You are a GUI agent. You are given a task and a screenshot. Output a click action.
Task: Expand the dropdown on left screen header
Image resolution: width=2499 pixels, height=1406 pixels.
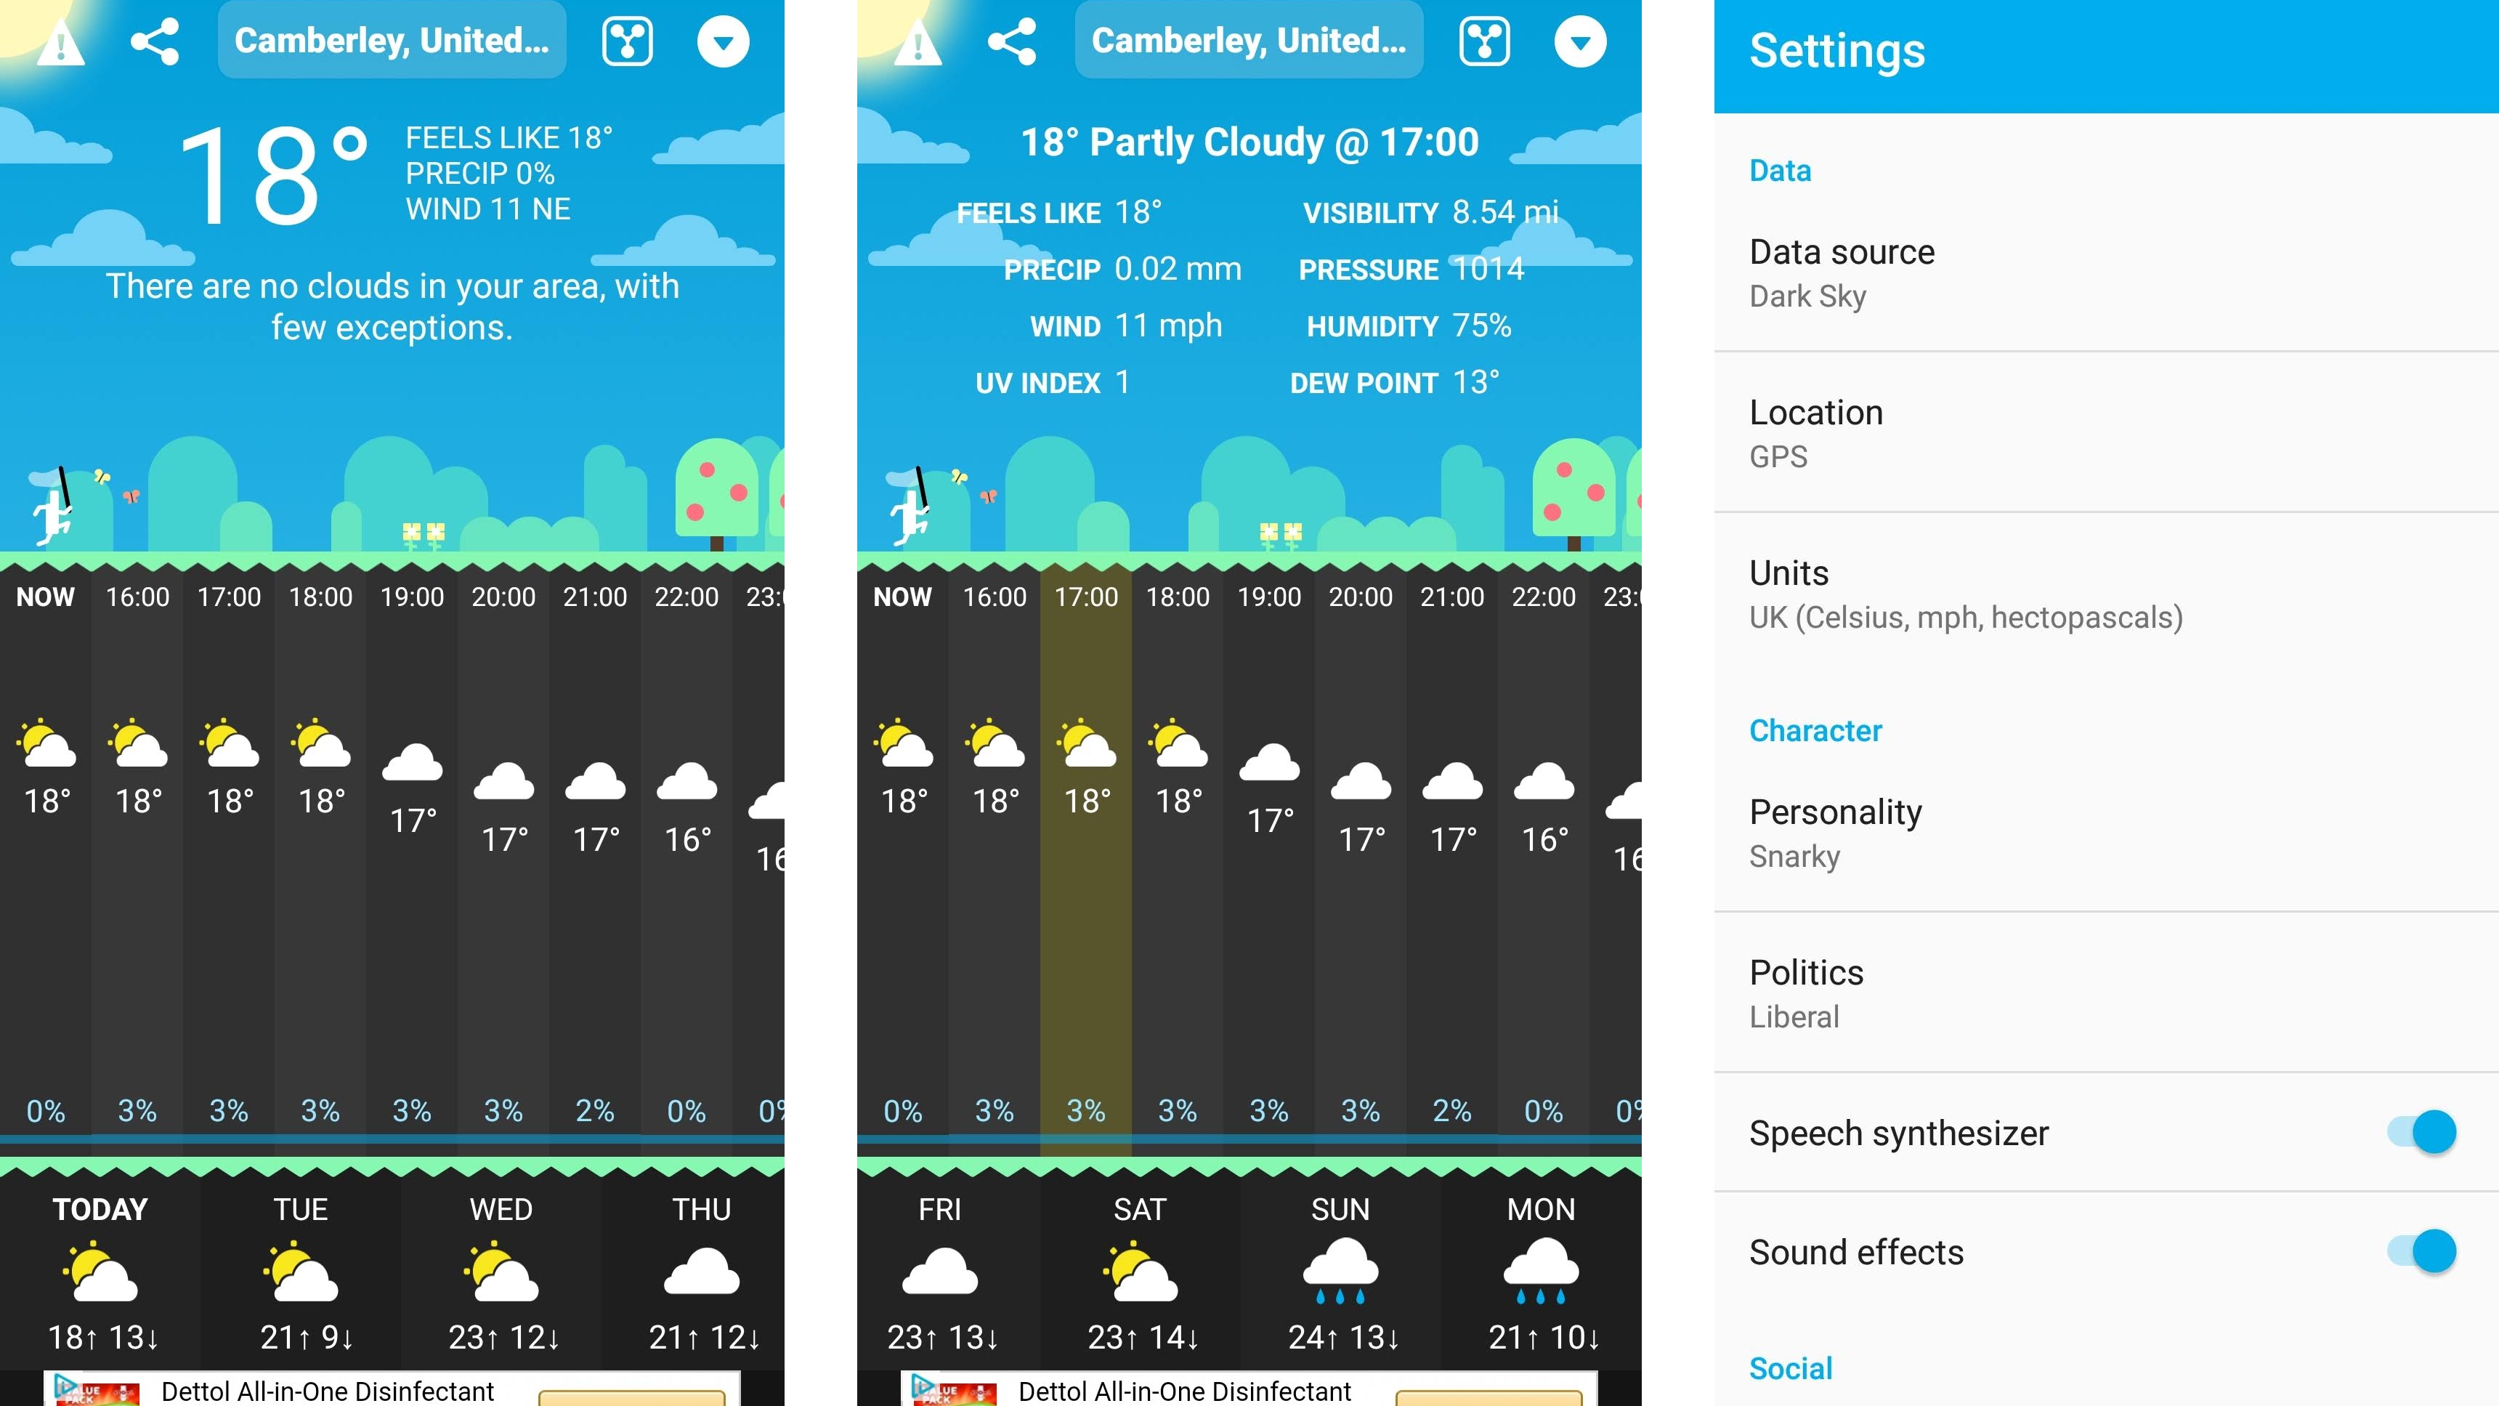click(726, 38)
